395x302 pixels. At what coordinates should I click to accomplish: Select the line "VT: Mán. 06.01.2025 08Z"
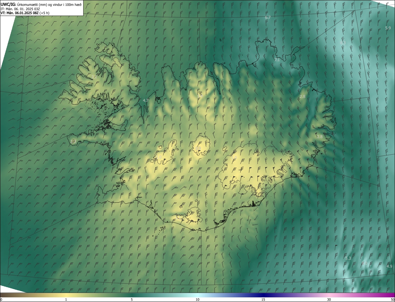[x=19, y=13]
